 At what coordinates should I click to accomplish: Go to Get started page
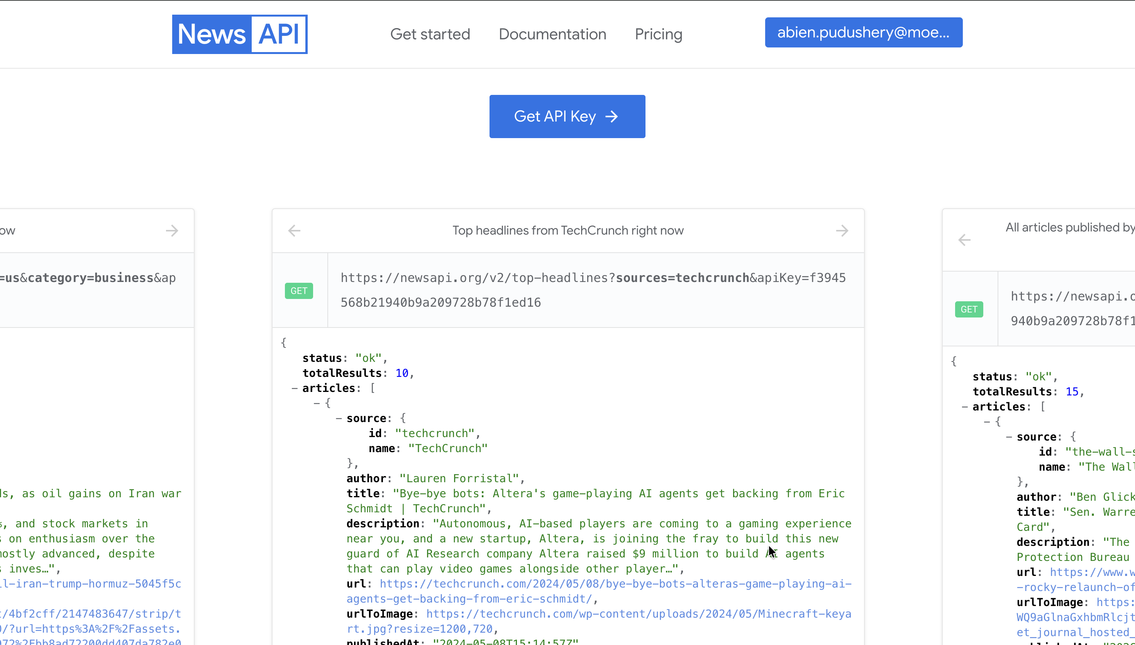430,34
